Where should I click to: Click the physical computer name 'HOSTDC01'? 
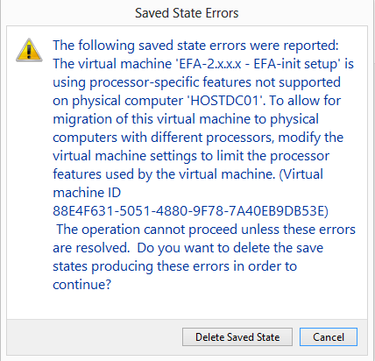coord(226,101)
